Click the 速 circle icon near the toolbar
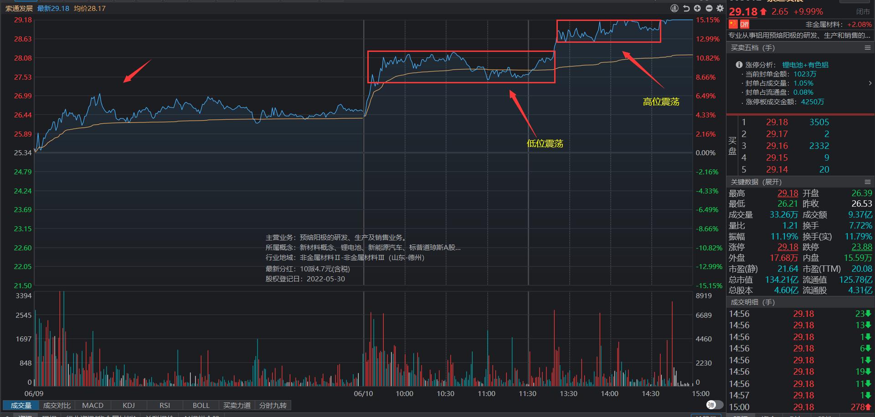Image resolution: width=875 pixels, height=417 pixels. coord(674,8)
